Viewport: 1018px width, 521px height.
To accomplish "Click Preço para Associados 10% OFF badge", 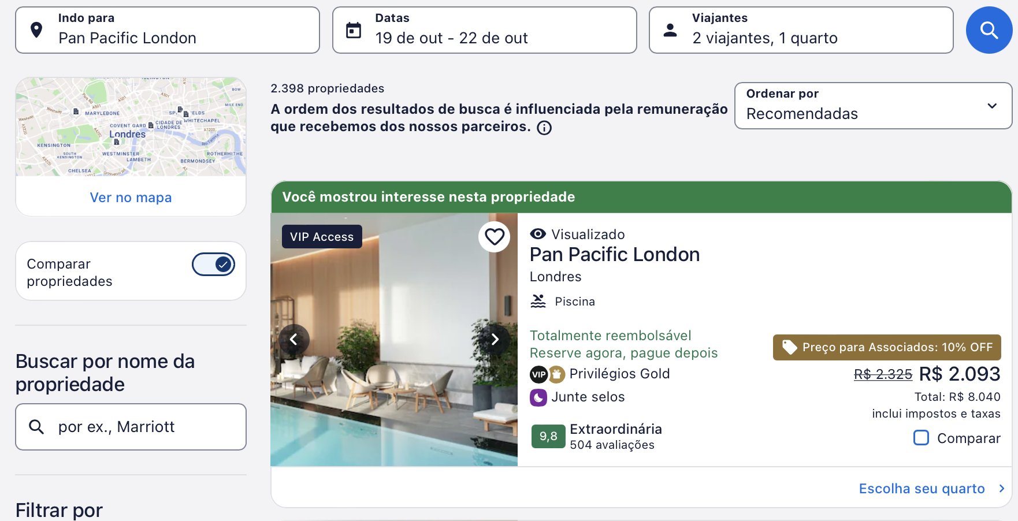I will (x=887, y=347).
